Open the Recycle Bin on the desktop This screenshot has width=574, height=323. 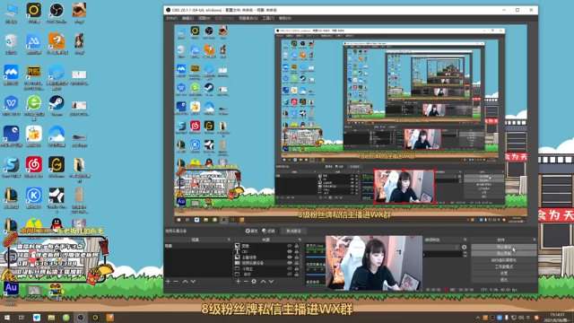(11, 44)
